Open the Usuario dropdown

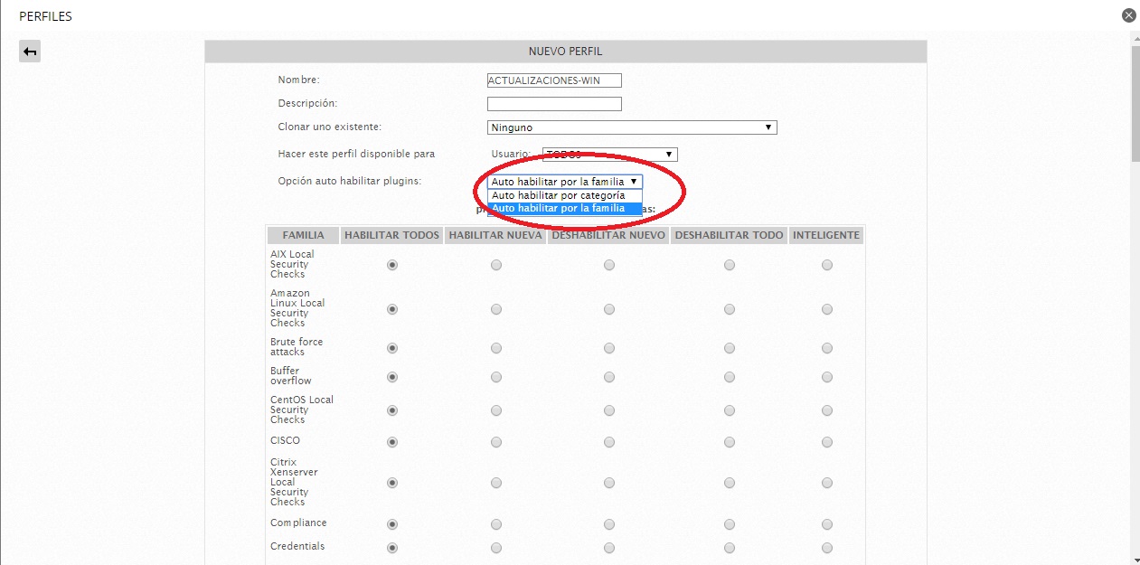point(610,155)
